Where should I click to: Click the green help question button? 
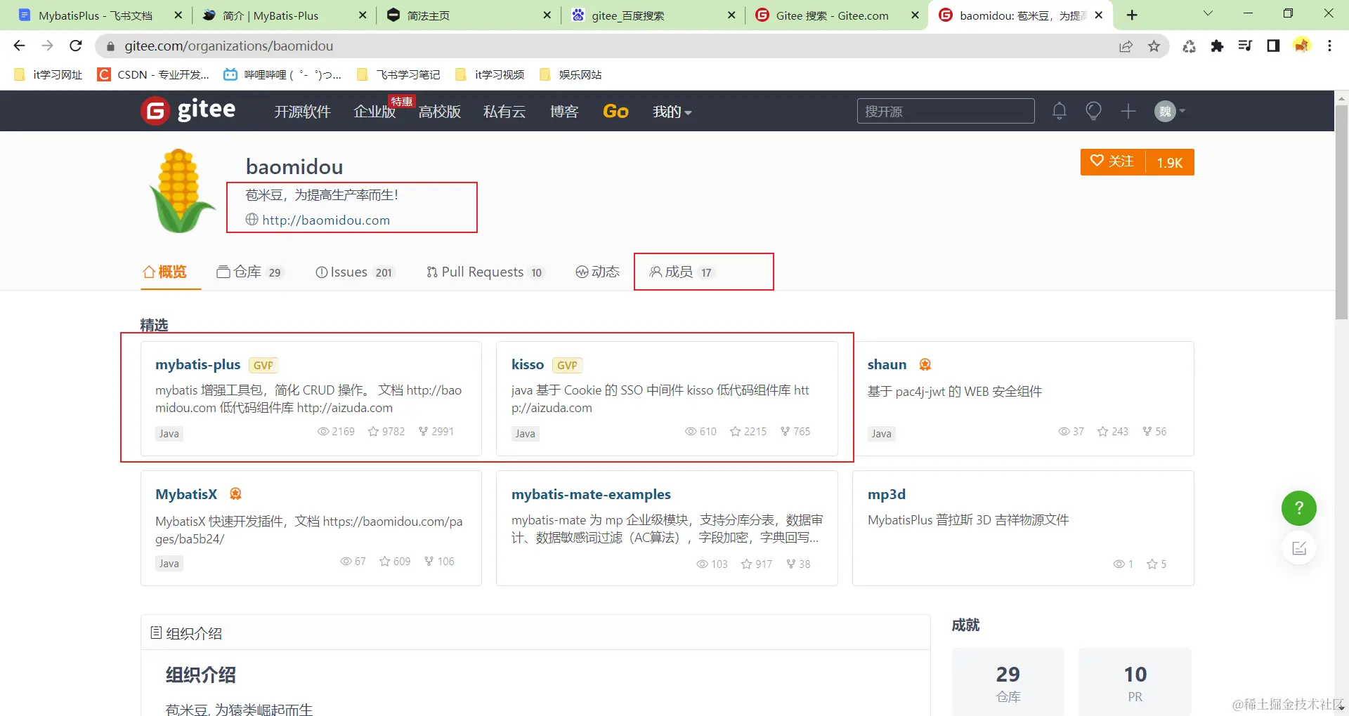pos(1298,508)
